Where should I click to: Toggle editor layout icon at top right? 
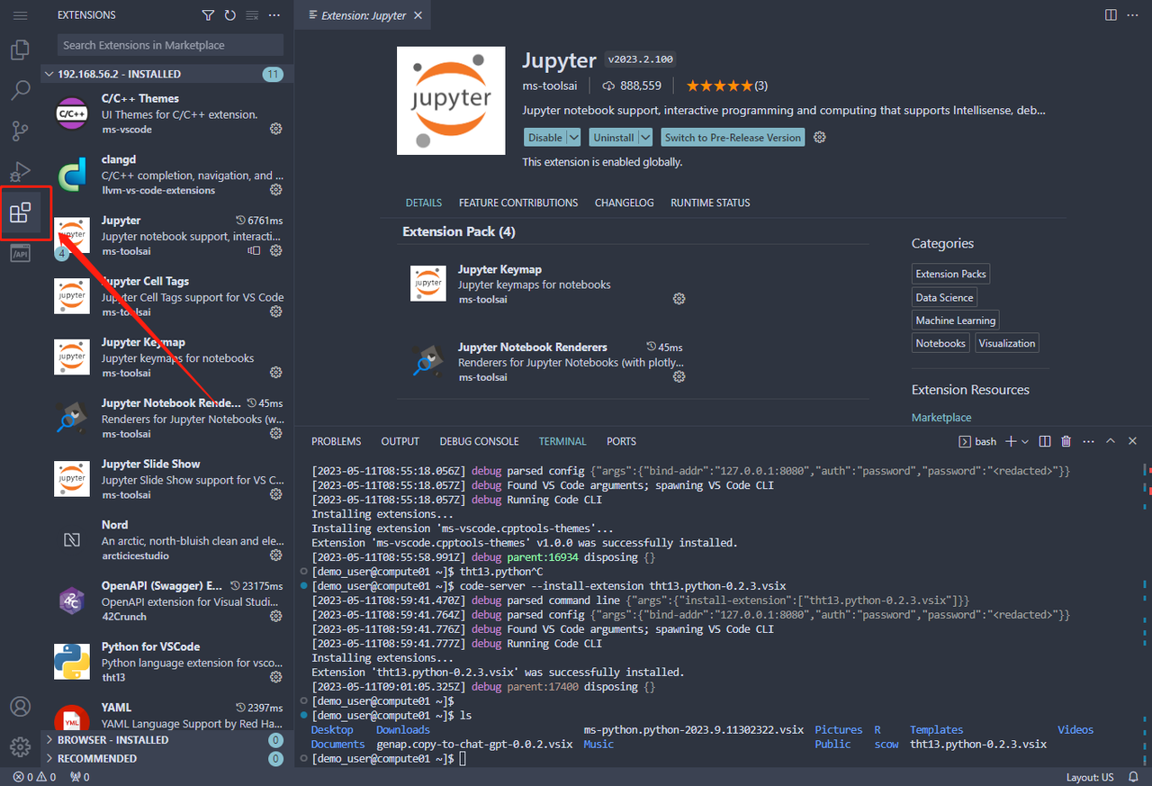1111,15
